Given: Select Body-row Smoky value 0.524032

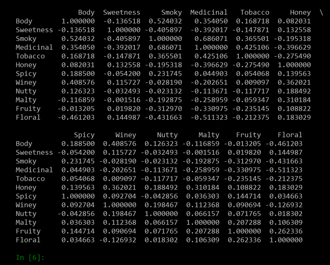Looking at the screenshot, I should pos(165,21).
